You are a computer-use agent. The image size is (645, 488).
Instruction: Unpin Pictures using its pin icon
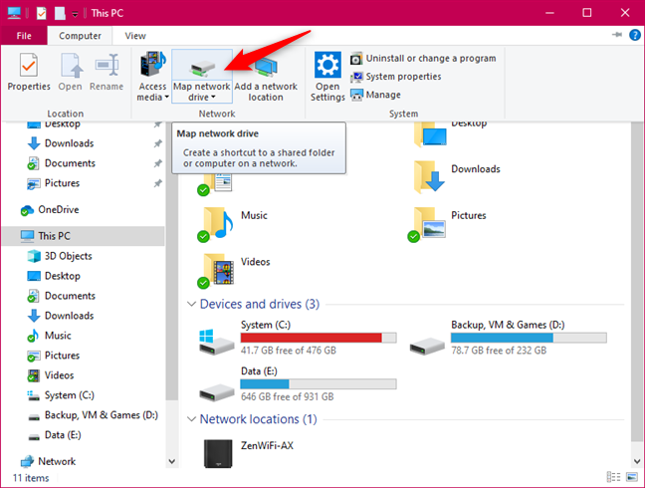pyautogui.click(x=158, y=183)
